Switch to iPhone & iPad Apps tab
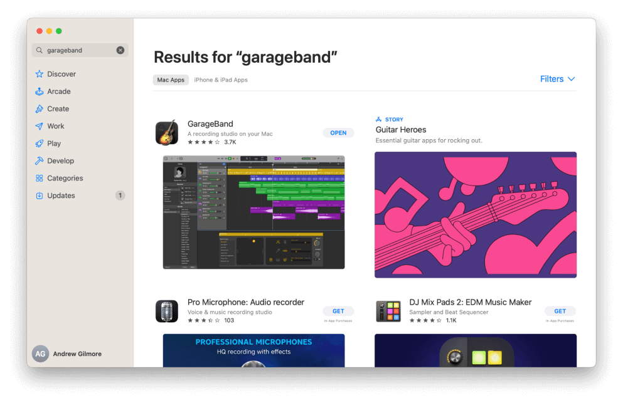The image size is (623, 403). [221, 80]
